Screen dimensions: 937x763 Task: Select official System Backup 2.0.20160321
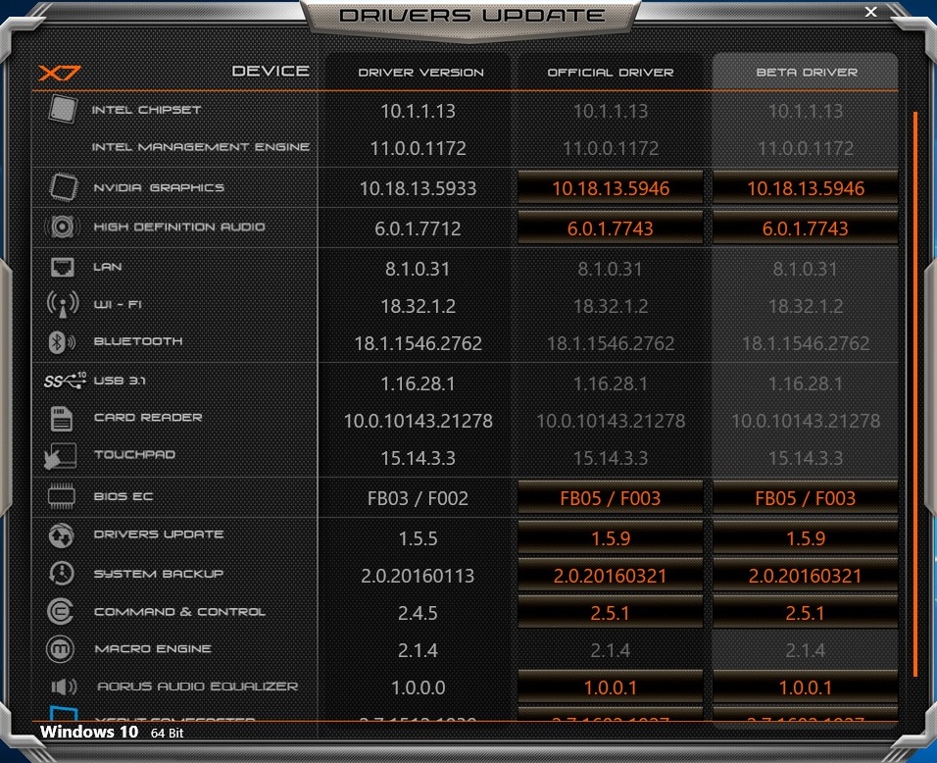tap(610, 576)
